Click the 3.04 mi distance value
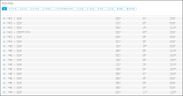 (118, 32)
